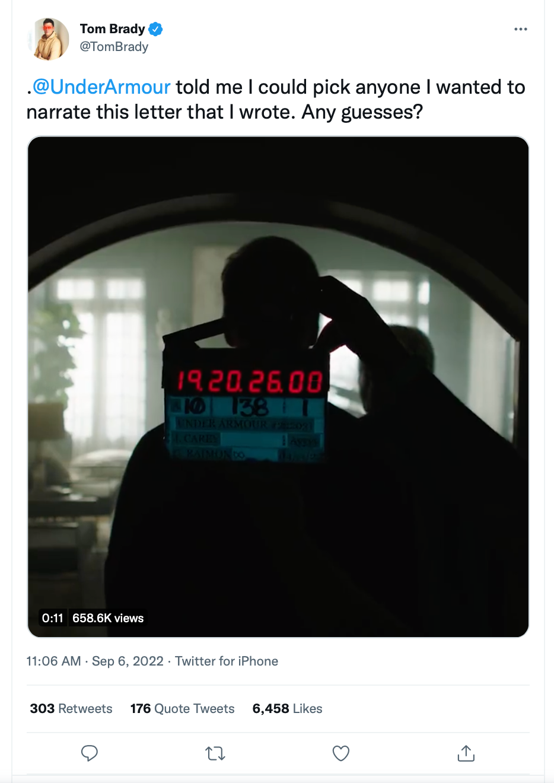Open the @UnderArmour mention link
Screen dimensions: 554x783
pyautogui.click(x=101, y=87)
